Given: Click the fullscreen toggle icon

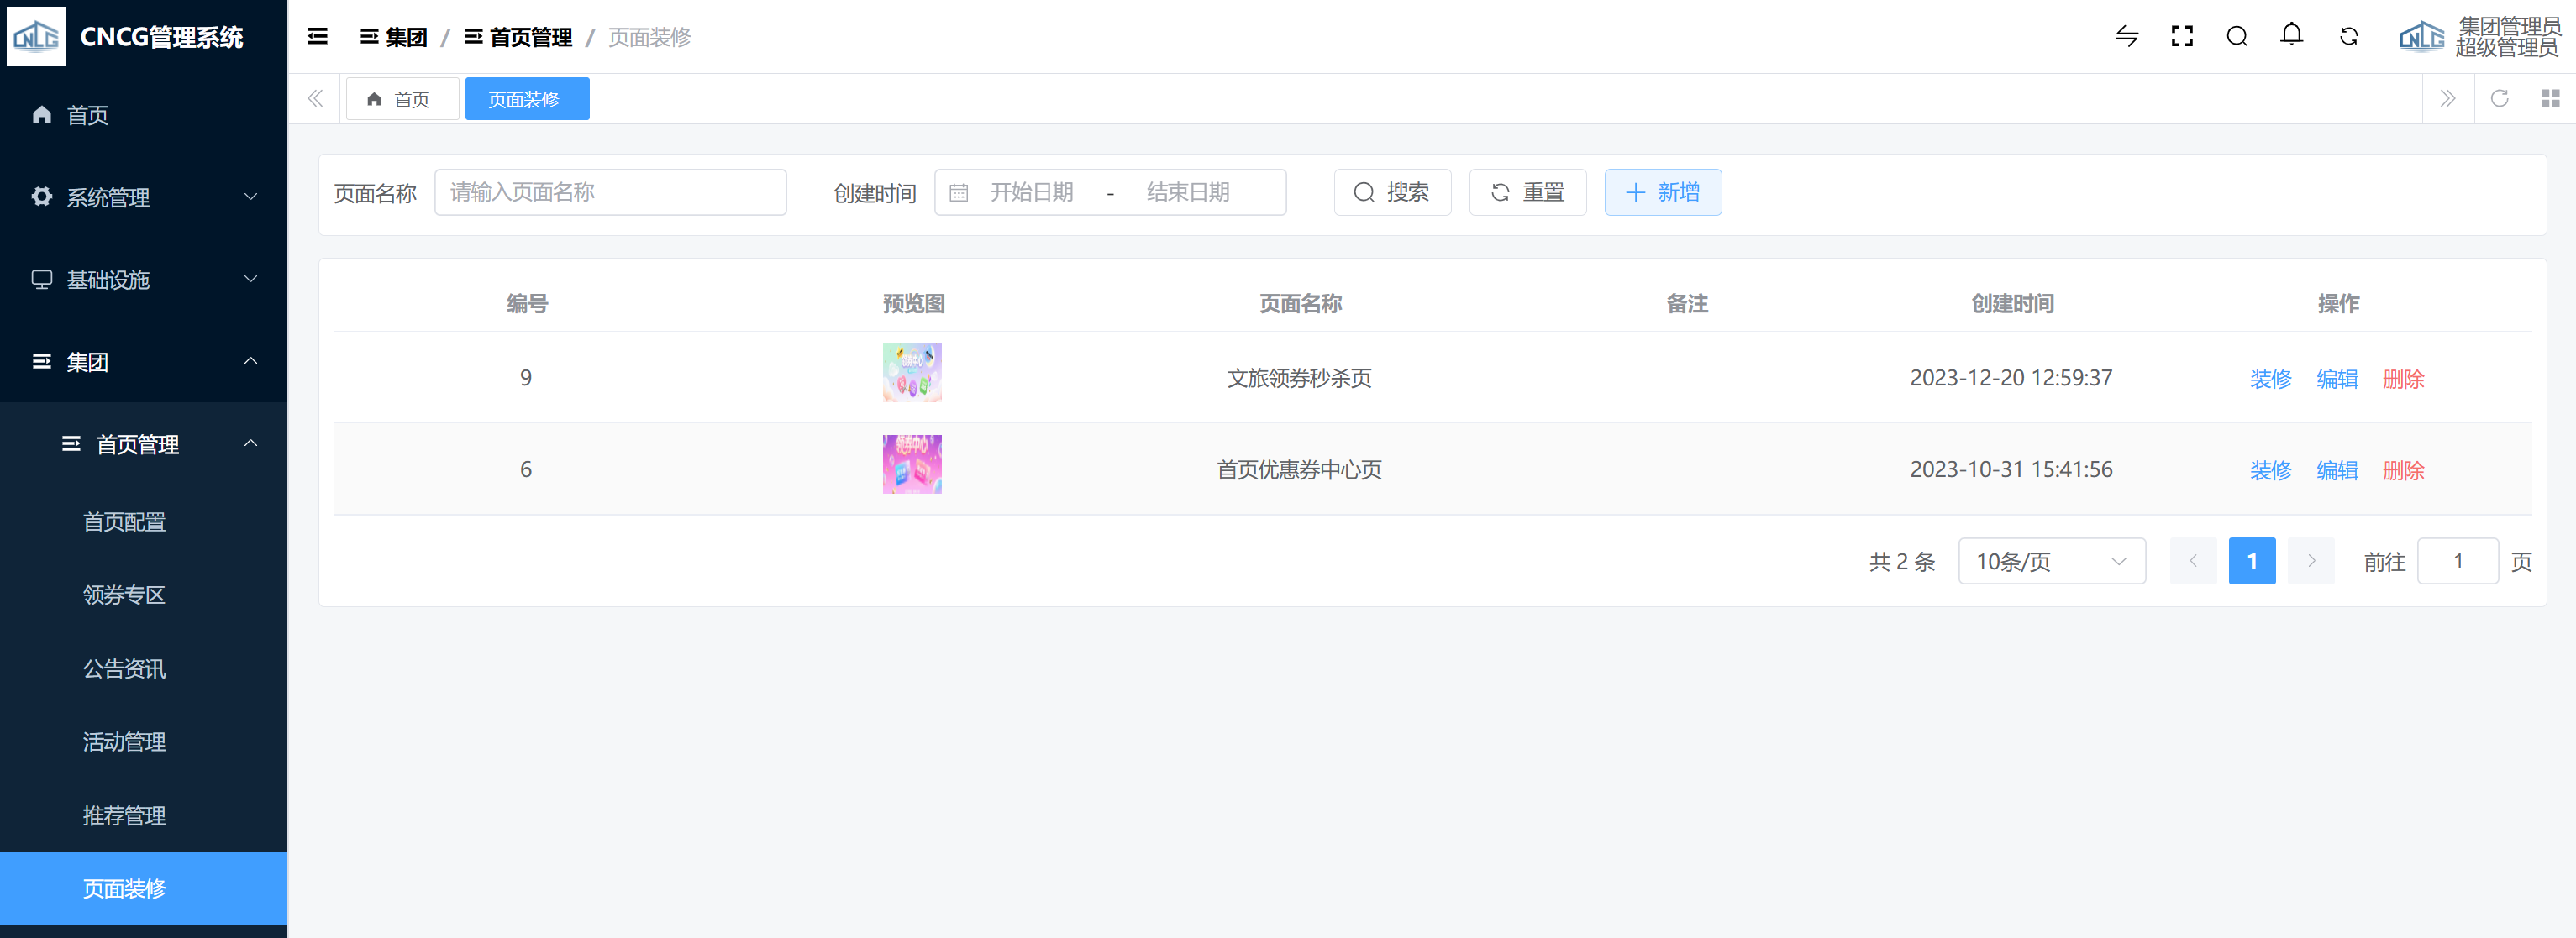Looking at the screenshot, I should pyautogui.click(x=2181, y=37).
